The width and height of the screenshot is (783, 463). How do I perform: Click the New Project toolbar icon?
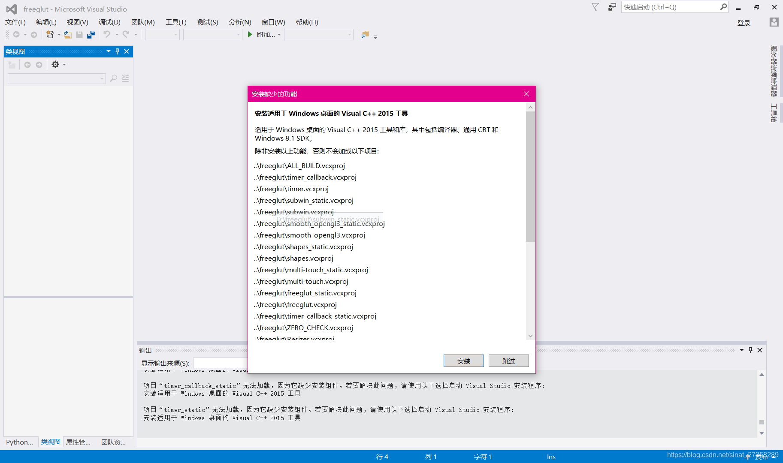(50, 35)
